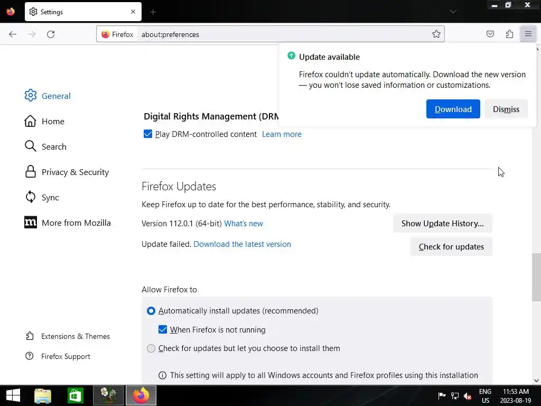
Task: Go back with the back arrow
Action: click(13, 34)
